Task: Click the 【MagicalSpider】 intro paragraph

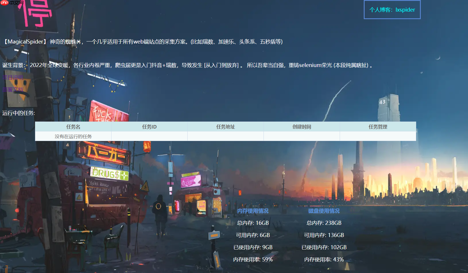Action: click(x=143, y=42)
